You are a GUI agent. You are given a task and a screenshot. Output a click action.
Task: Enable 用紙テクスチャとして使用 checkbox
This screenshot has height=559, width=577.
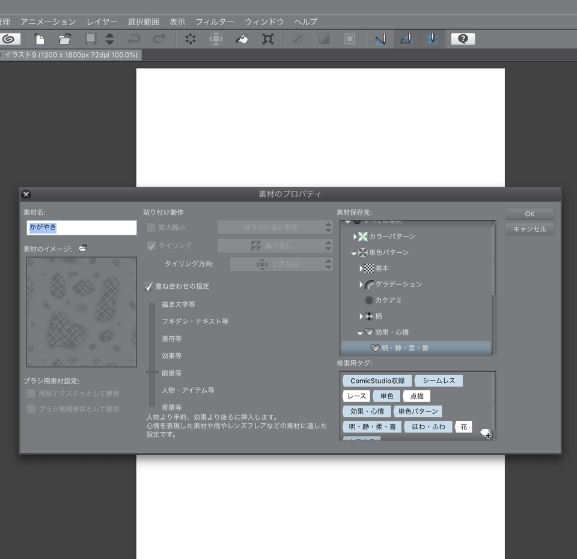coord(31,394)
